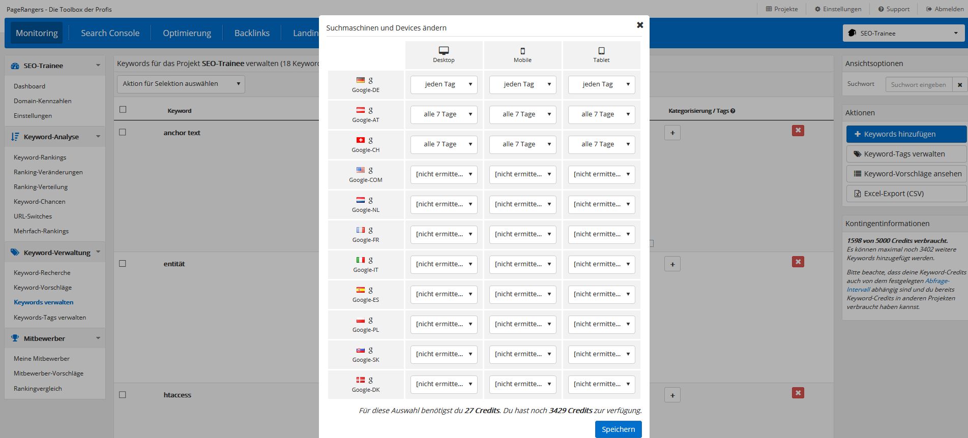The height and width of the screenshot is (438, 968).
Task: Click the 'Keyword-Tags verwalten' button
Action: [906, 154]
